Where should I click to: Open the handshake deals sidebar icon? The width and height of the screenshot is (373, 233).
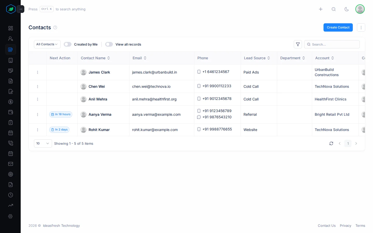(11, 71)
